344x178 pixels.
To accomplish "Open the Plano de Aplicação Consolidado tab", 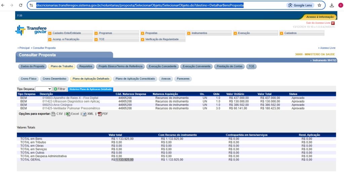I will (x=135, y=79).
